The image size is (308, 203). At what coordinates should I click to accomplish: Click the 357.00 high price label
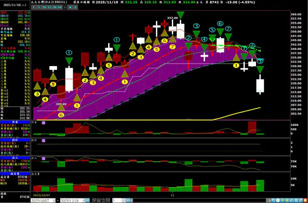pos(172,18)
